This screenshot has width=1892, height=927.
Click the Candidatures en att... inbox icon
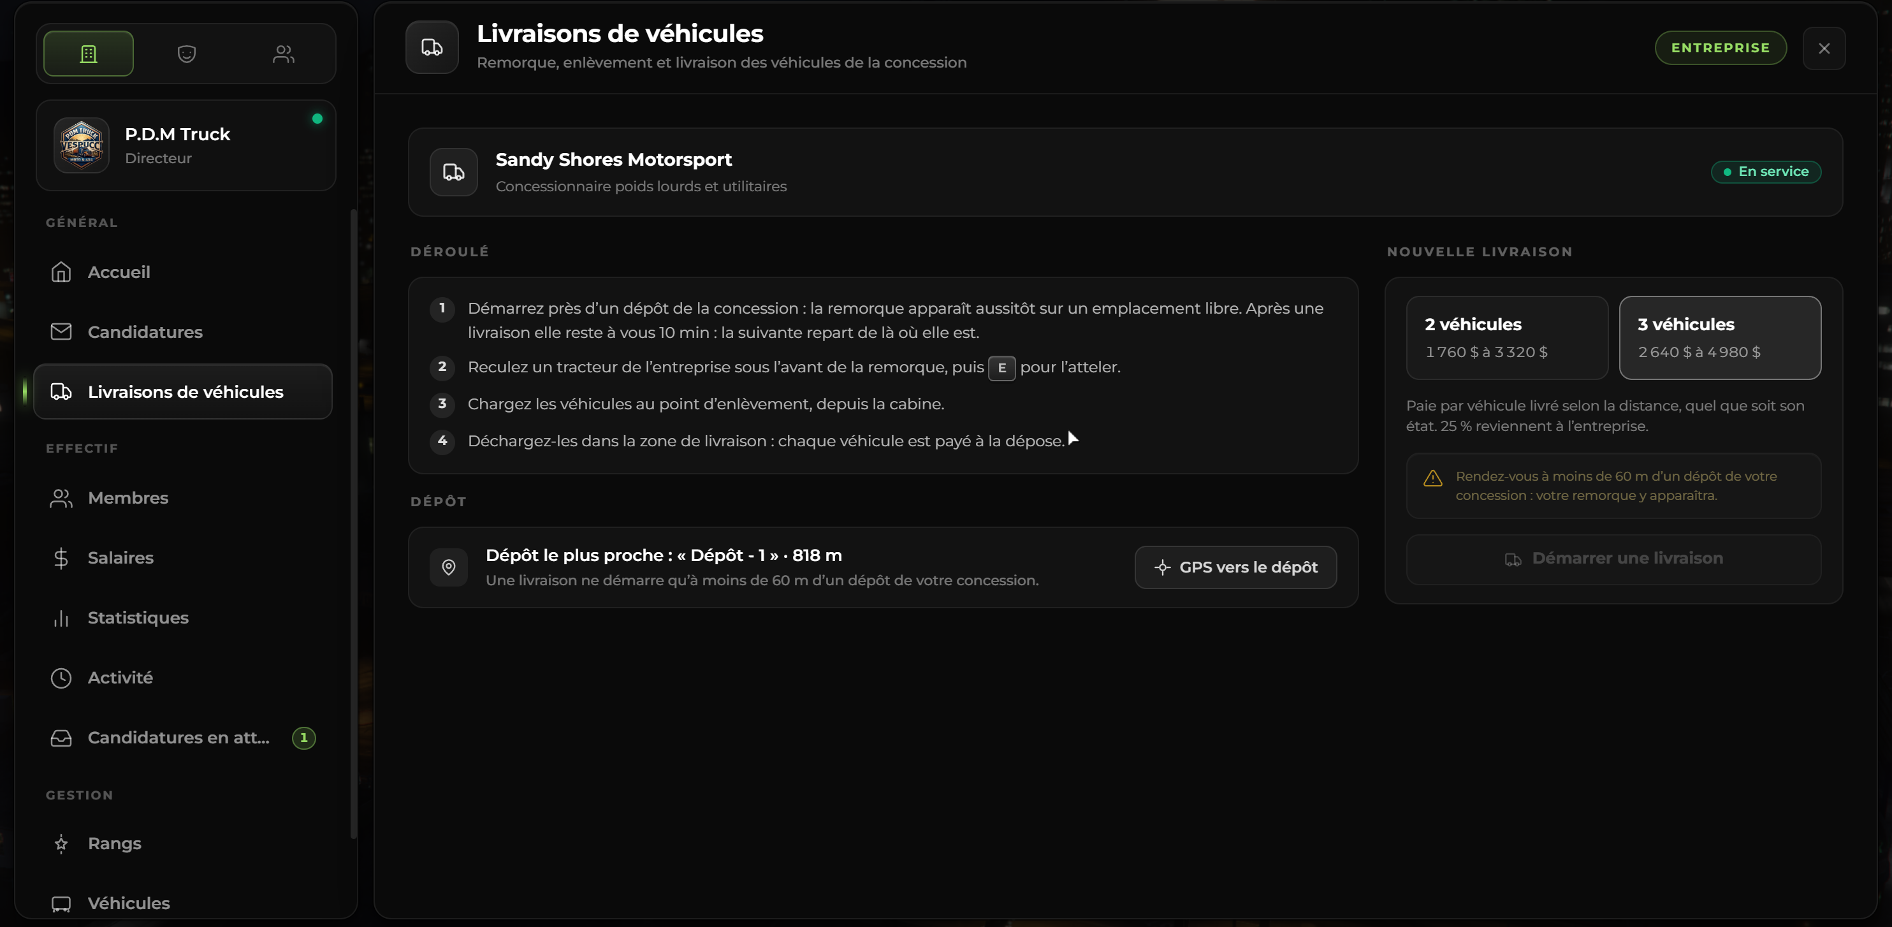(61, 738)
